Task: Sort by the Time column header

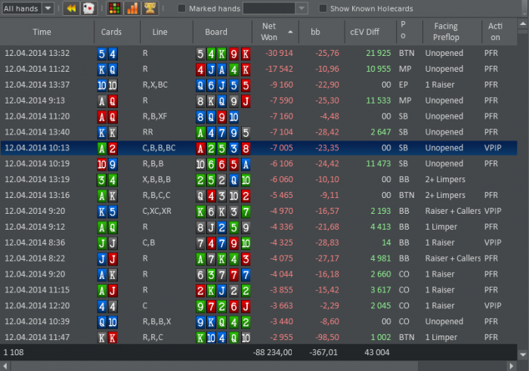Action: click(x=42, y=32)
